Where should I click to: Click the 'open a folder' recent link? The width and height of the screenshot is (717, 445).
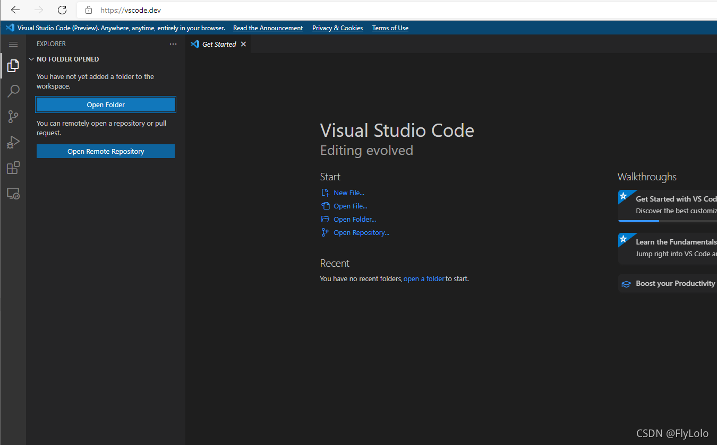pyautogui.click(x=424, y=278)
